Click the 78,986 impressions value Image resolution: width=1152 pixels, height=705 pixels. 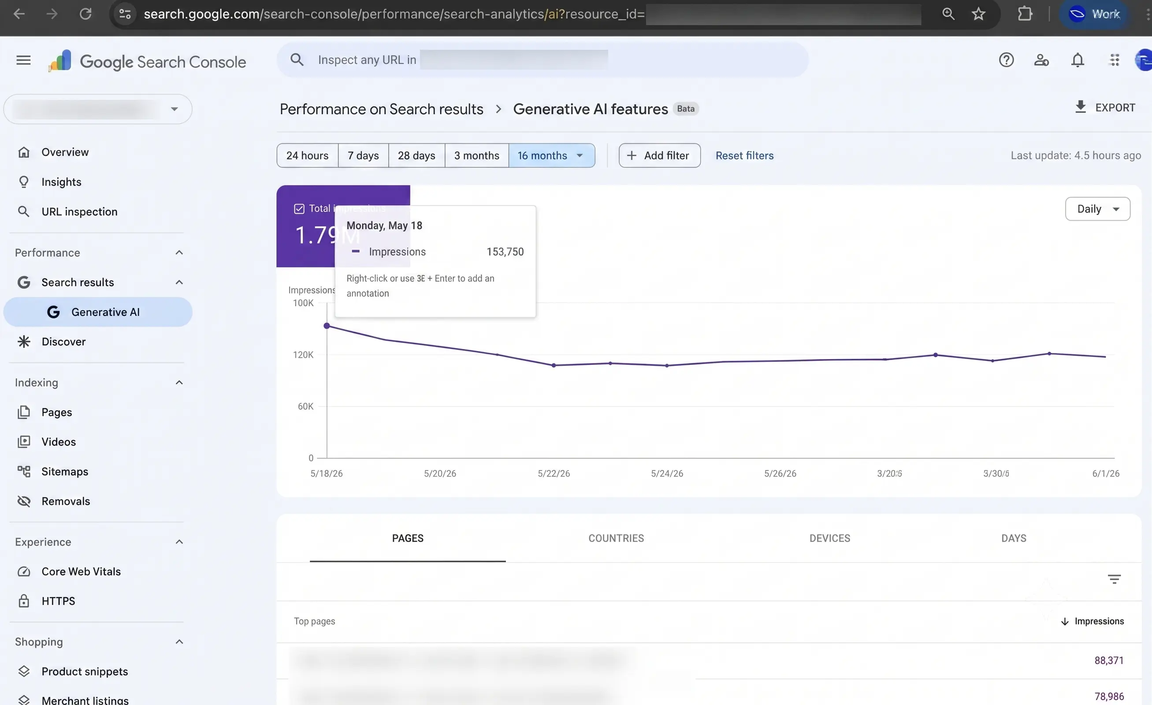pyautogui.click(x=1108, y=697)
